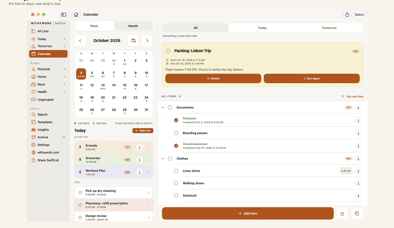Open info for Swimsuit item
394x228 pixels.
point(358,195)
